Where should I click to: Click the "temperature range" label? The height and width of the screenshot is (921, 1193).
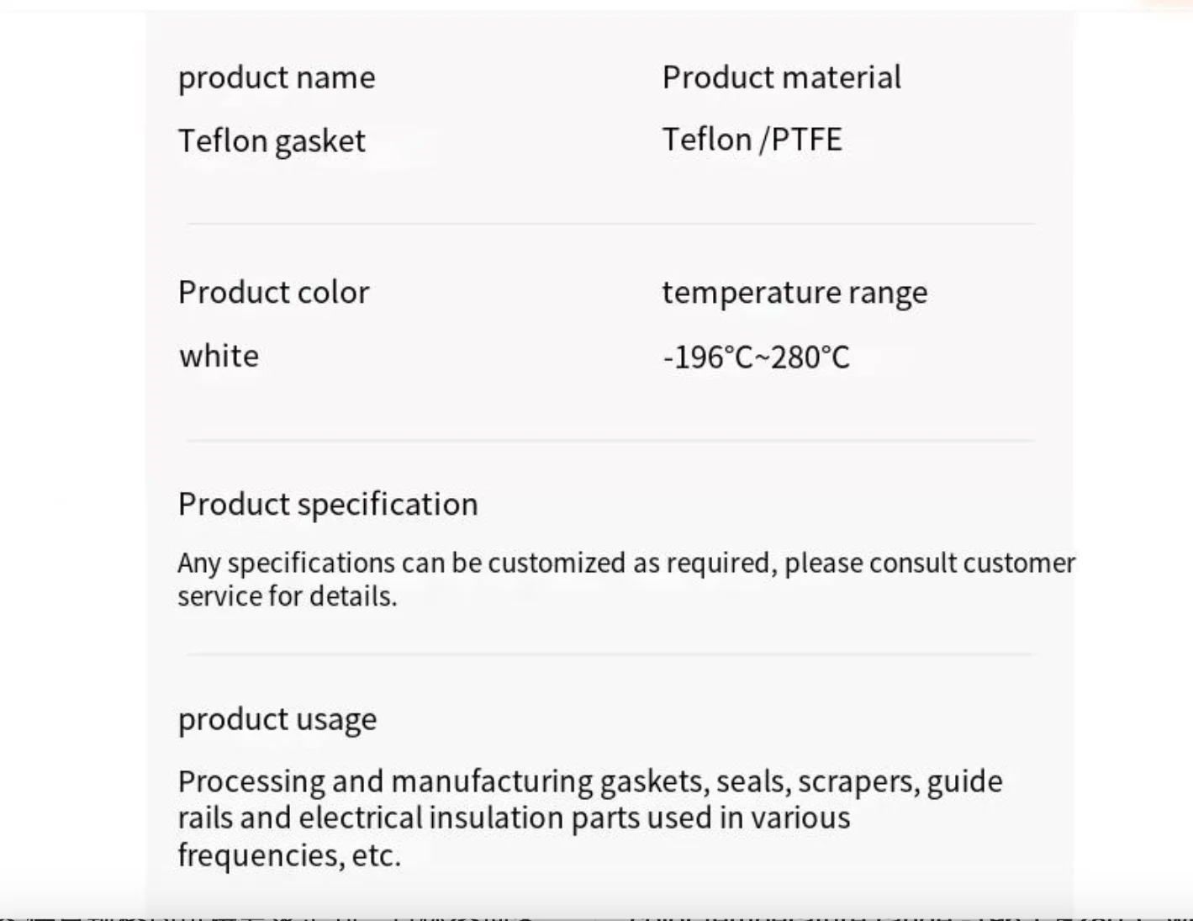[794, 293]
